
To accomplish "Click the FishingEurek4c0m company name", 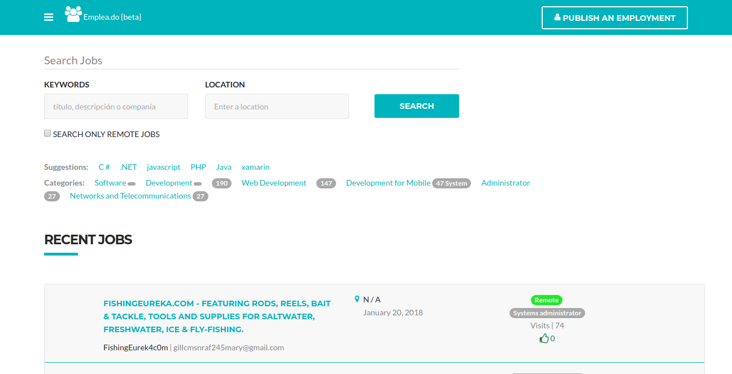I will tap(136, 347).
